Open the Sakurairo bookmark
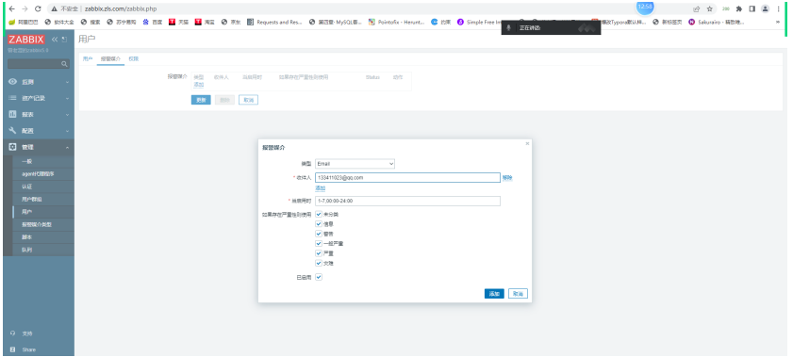This screenshot has width=793, height=357. click(x=716, y=23)
